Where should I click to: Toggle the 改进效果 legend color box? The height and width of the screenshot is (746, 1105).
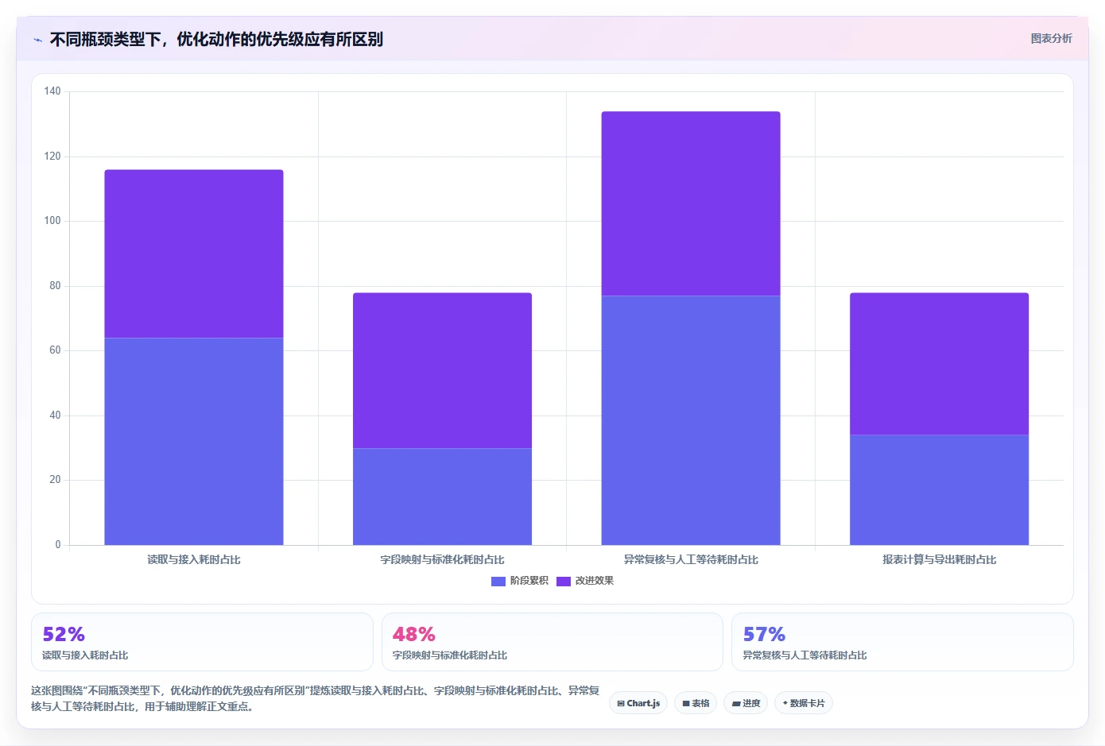coord(564,581)
